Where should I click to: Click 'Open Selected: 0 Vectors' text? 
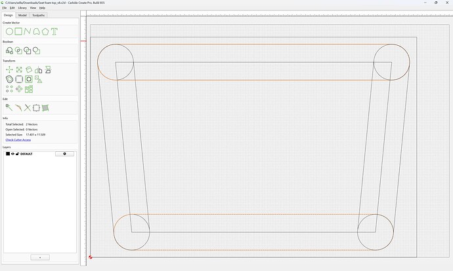22,130
